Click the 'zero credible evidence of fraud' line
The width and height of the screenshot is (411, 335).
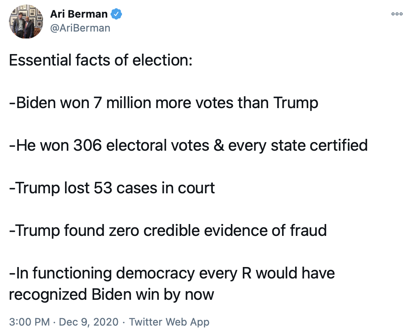pos(167,231)
